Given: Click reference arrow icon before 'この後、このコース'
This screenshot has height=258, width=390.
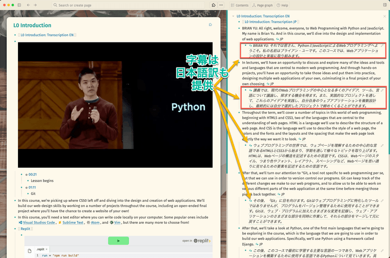Looking at the screenshot, I should [251, 251].
